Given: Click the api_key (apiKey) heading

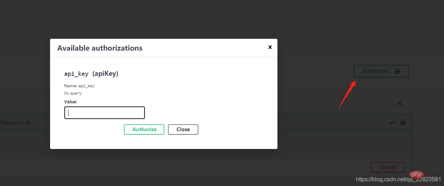Looking at the screenshot, I should point(91,74).
